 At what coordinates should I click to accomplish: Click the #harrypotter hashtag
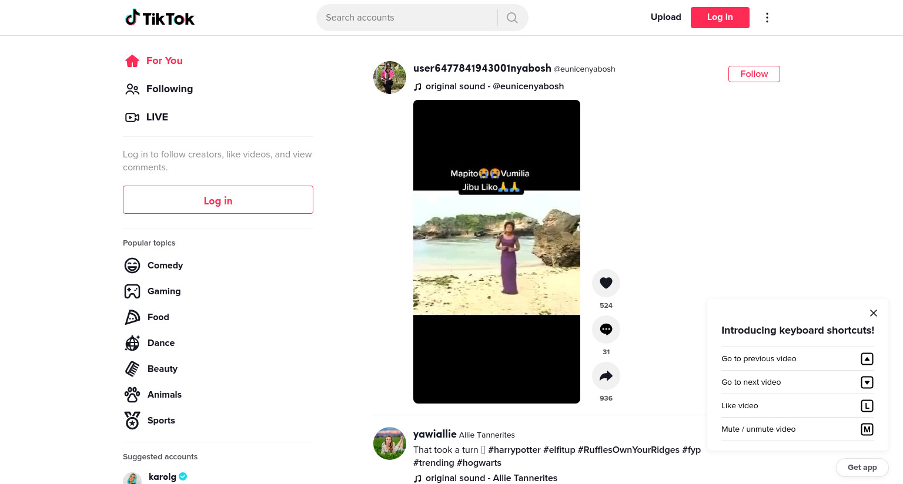point(514,450)
